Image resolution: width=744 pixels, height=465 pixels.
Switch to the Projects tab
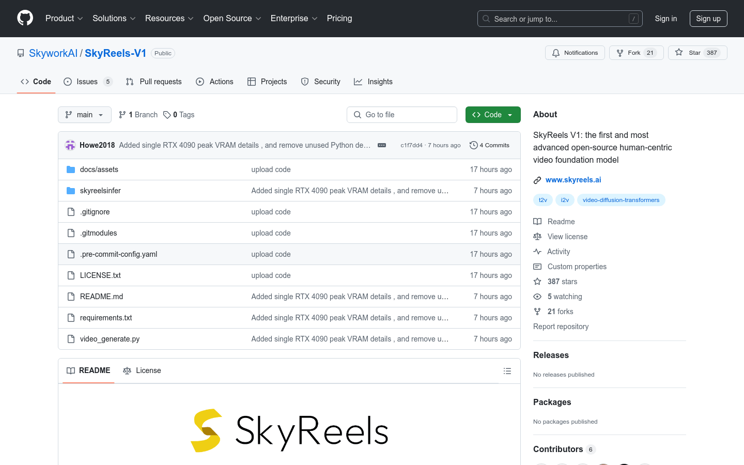(x=267, y=82)
